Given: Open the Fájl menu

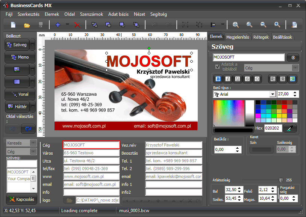Looking at the screenshot, I should [9, 14].
